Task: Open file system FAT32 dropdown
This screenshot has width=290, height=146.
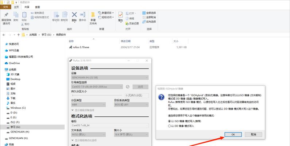Action: click(88, 135)
